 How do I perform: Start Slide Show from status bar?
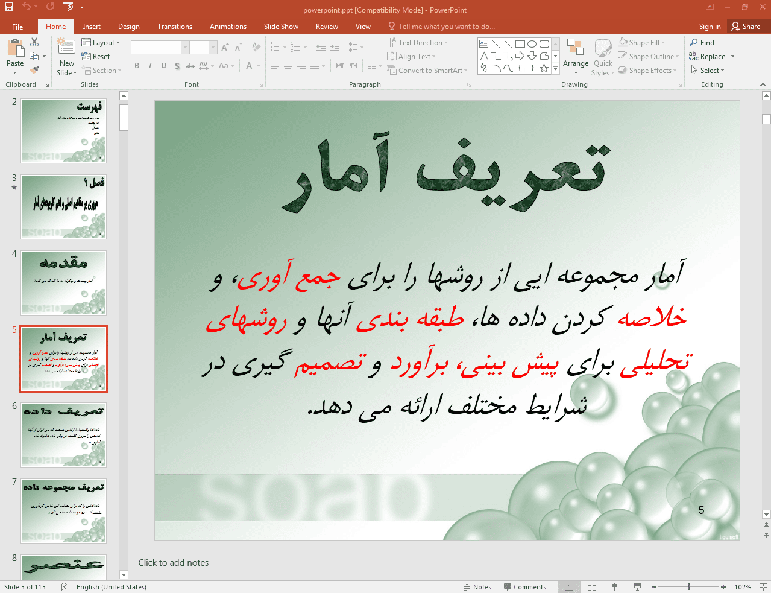637,587
